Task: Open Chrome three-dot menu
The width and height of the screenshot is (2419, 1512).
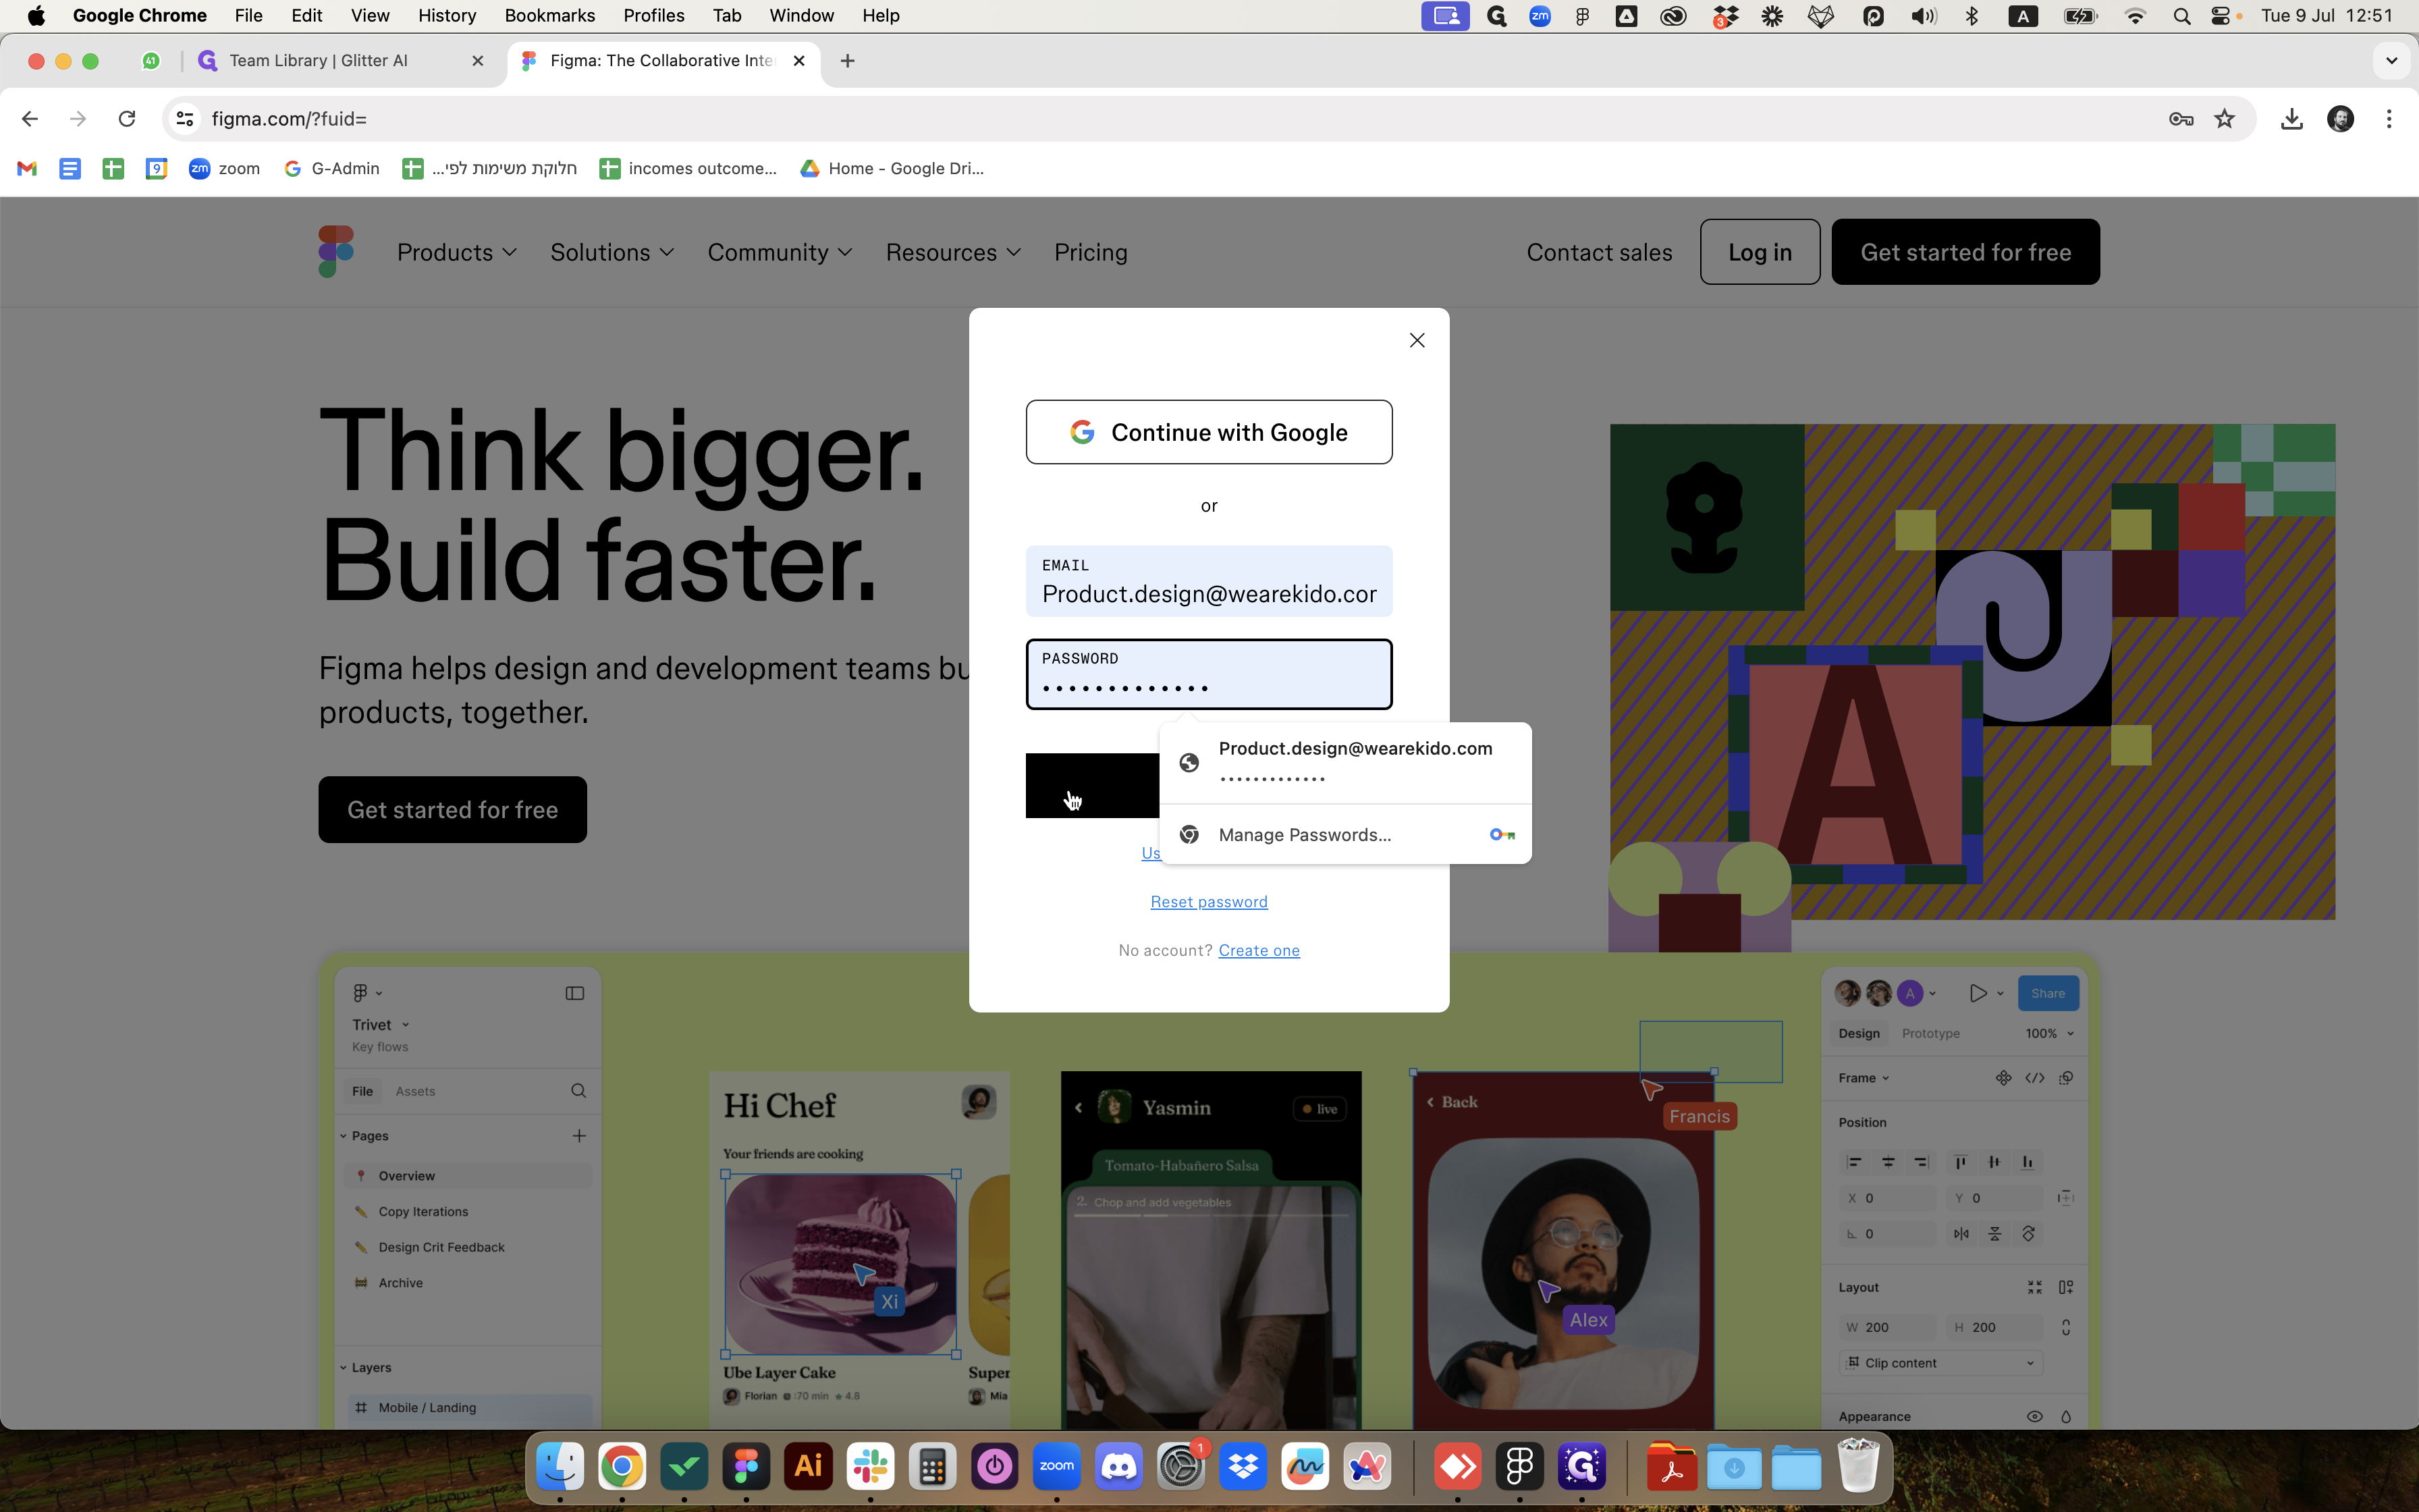Action: (2389, 119)
